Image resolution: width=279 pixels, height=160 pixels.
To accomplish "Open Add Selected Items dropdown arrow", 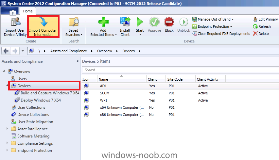I will (116, 35).
